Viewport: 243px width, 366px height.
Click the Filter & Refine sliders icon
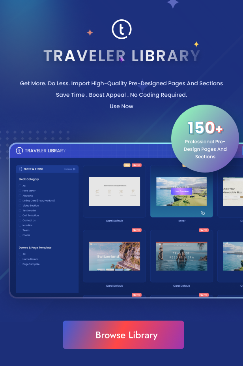pyautogui.click(x=21, y=169)
